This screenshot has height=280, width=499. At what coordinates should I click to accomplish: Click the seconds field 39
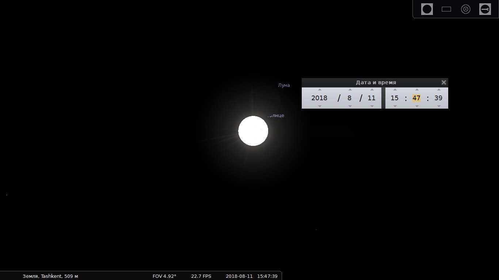[438, 98]
